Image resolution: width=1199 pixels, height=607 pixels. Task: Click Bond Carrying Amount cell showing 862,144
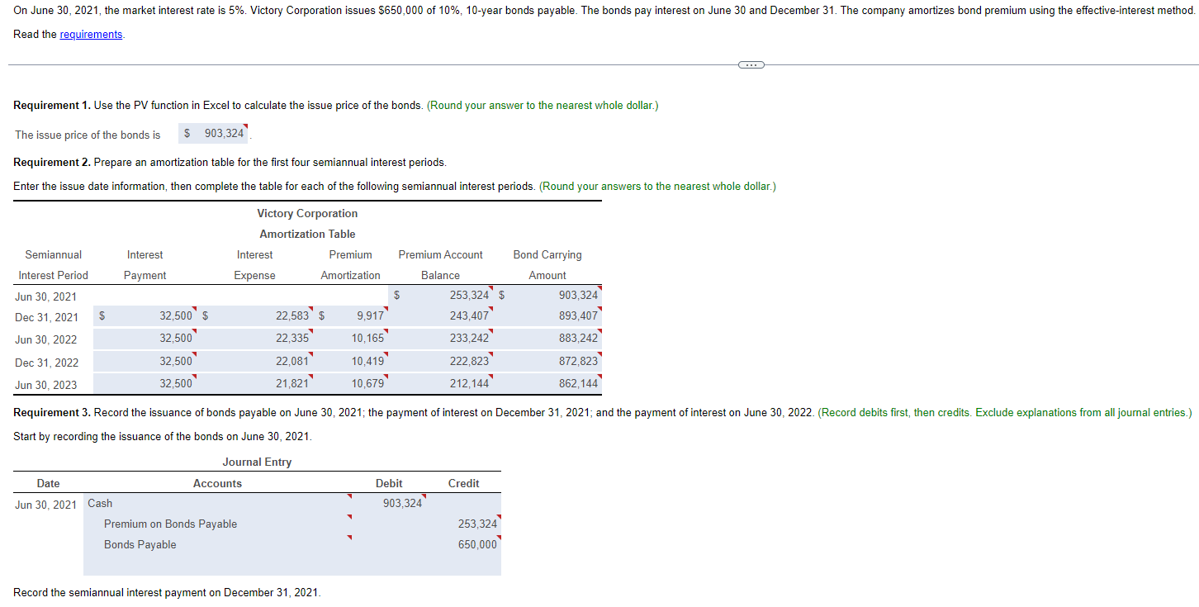[x=580, y=383]
